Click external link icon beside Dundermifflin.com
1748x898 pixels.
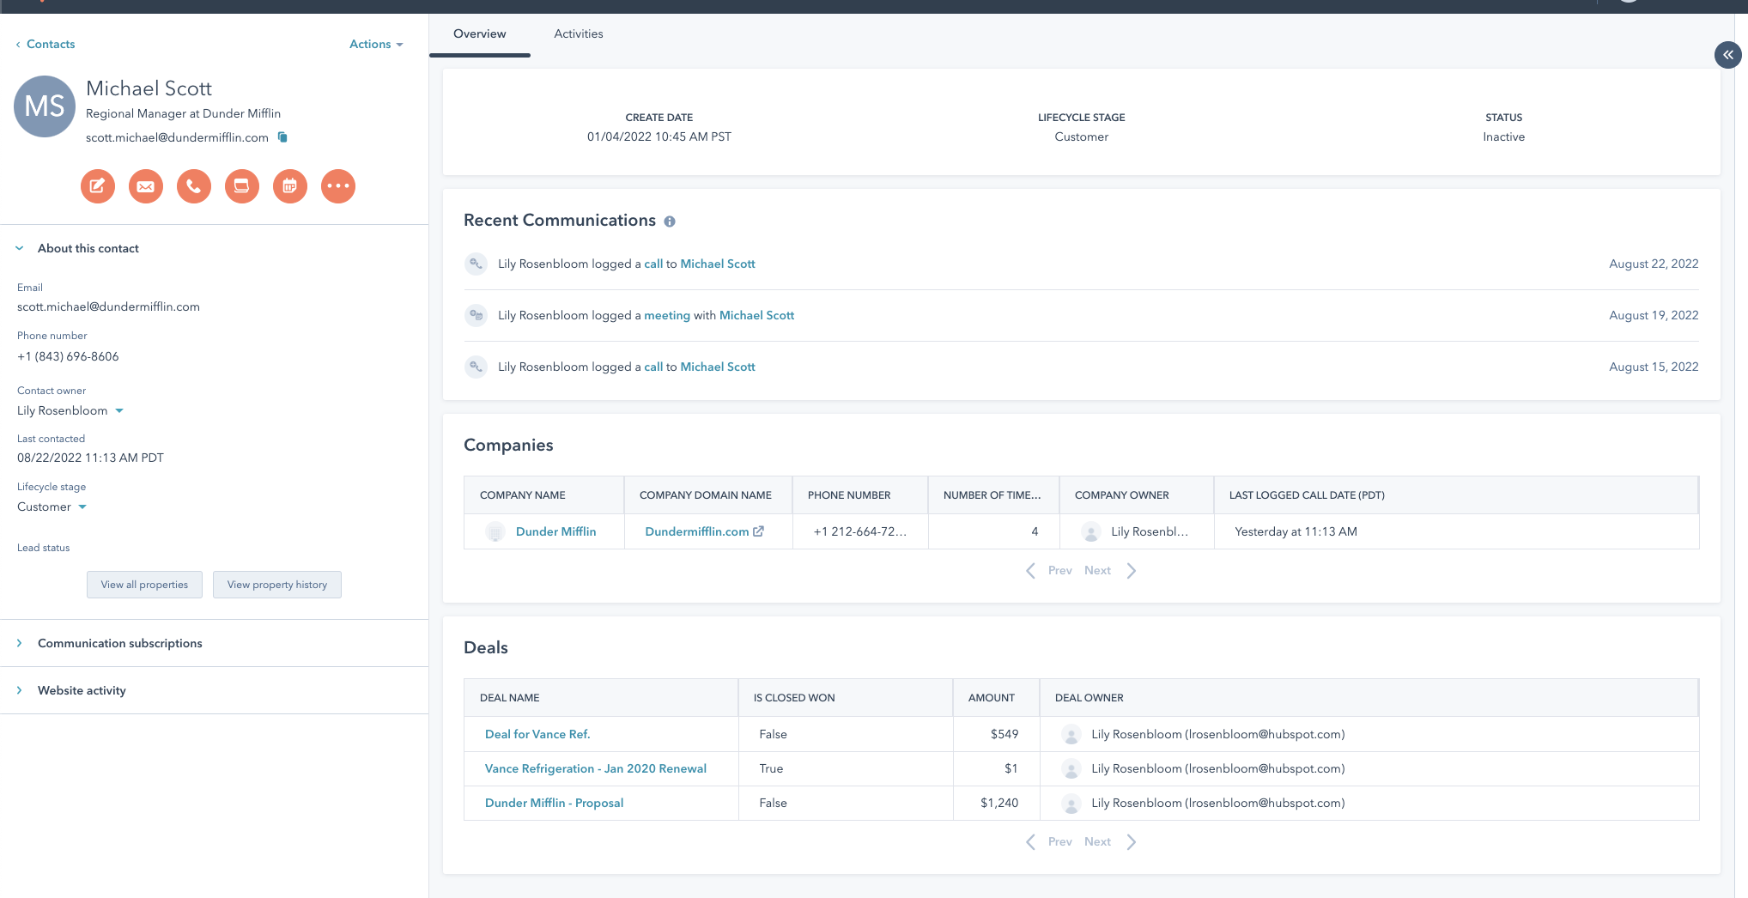click(x=758, y=531)
